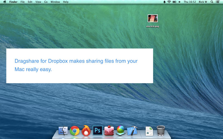
Task: Launch Google Chrome from the dock
Action: tap(75, 130)
